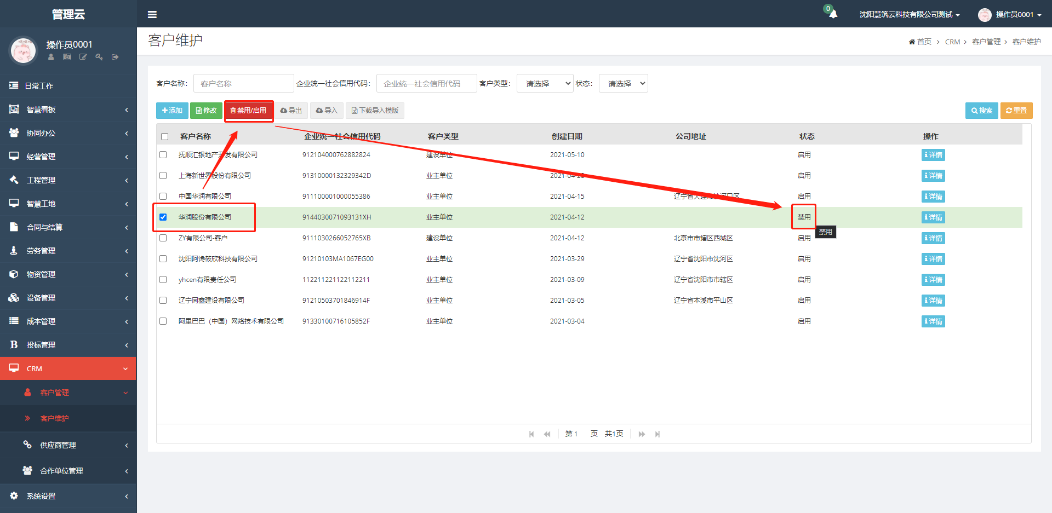Click the 下载导入模版 button

pos(375,111)
